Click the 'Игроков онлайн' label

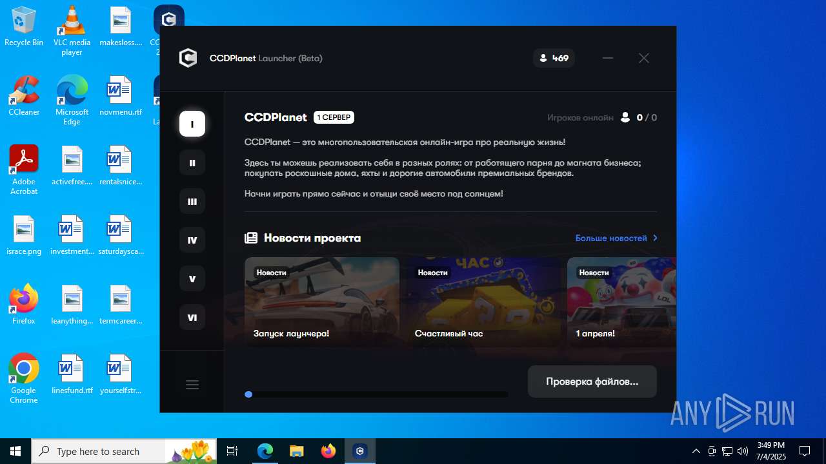point(580,117)
